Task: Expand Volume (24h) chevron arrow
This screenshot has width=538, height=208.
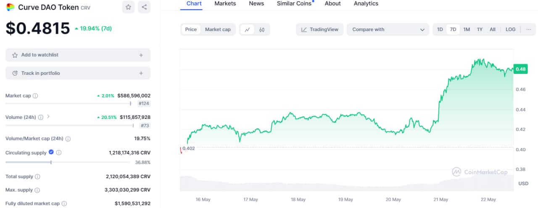Action: click(48, 117)
